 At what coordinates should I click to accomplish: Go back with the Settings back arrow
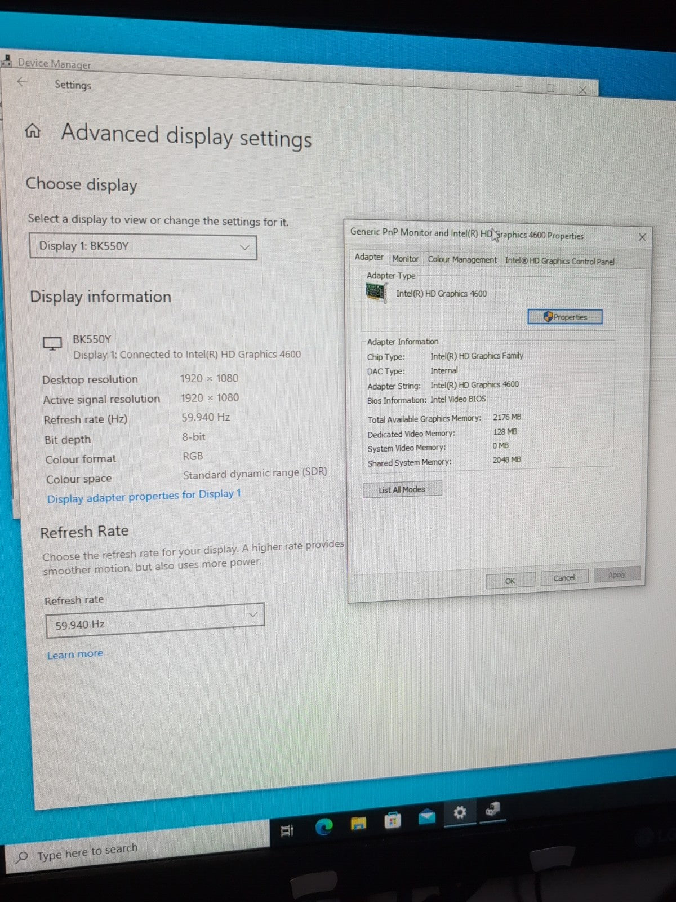[22, 82]
